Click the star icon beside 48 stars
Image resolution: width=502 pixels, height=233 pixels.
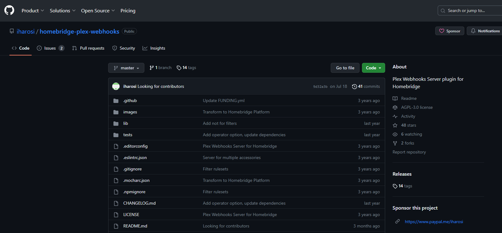coord(395,125)
